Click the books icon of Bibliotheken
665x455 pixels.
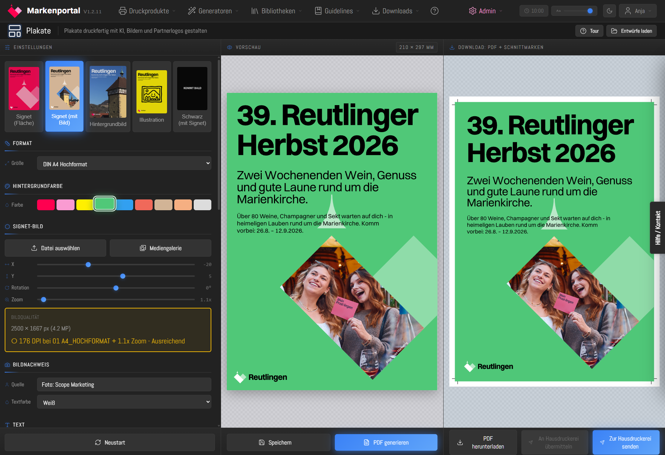coord(255,11)
